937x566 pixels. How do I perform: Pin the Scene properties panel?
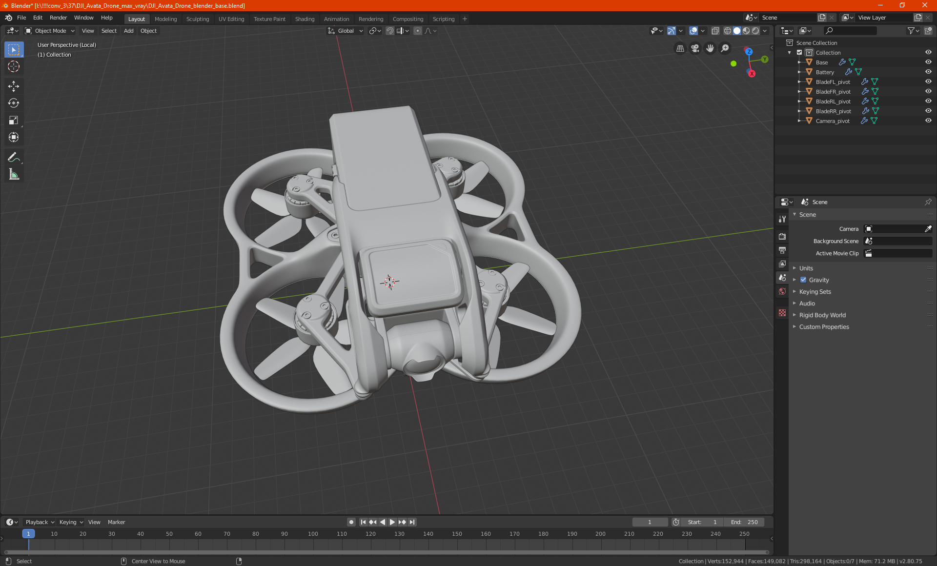(x=928, y=202)
